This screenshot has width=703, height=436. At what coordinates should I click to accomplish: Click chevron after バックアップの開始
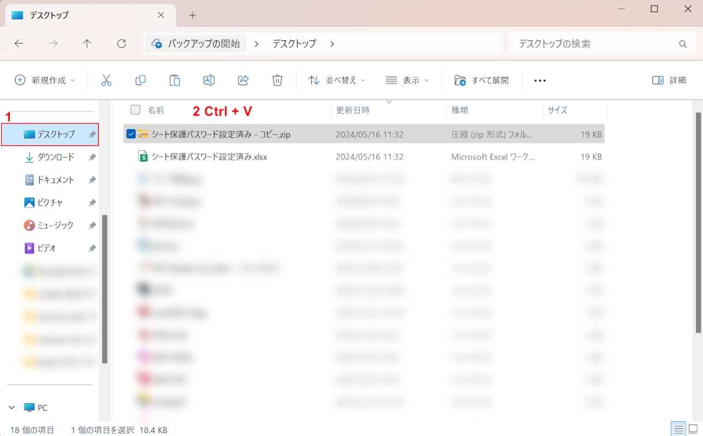tap(257, 44)
